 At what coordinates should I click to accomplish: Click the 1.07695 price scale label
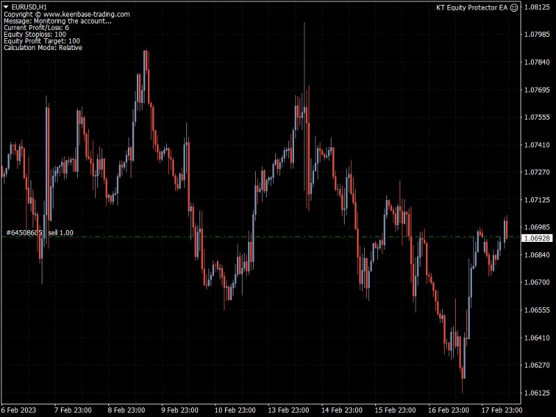coord(537,90)
